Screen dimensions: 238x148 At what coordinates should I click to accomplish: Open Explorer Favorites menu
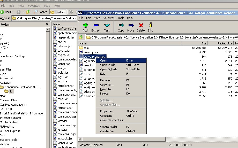click(x=34, y=6)
